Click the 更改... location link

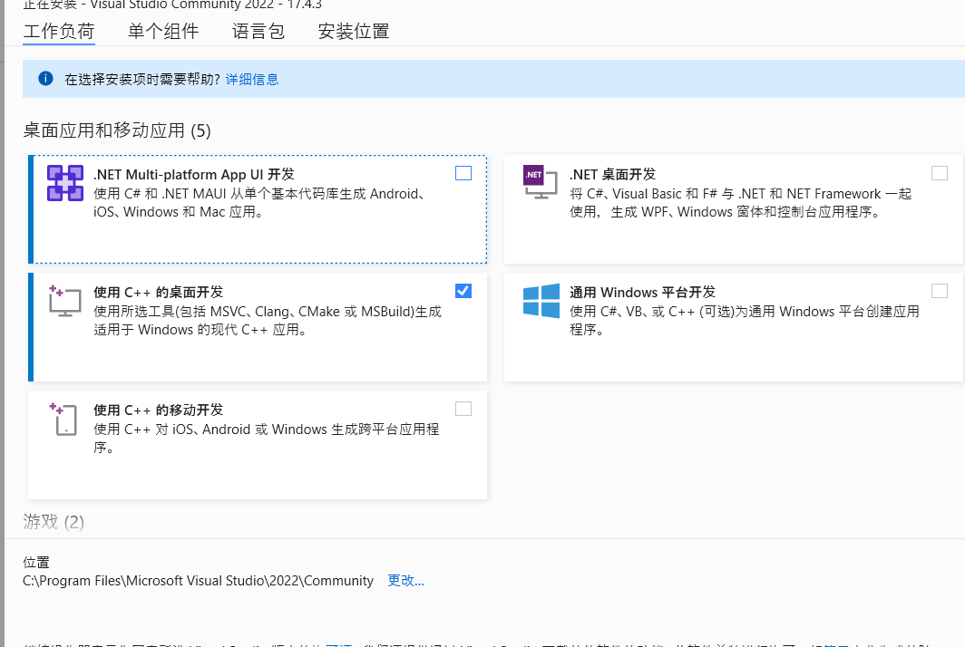405,581
